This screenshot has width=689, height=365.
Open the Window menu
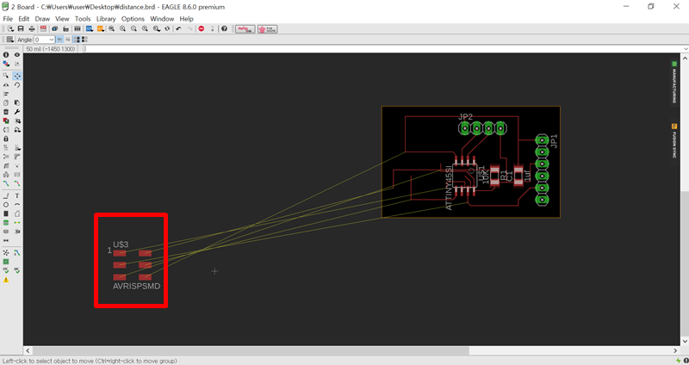click(x=162, y=19)
